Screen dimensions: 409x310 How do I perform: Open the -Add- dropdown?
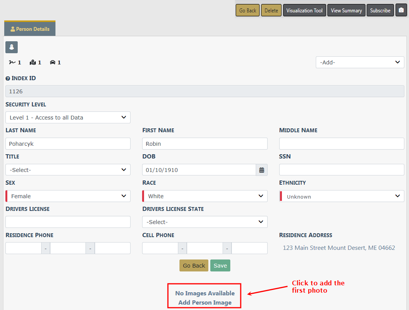(x=360, y=62)
